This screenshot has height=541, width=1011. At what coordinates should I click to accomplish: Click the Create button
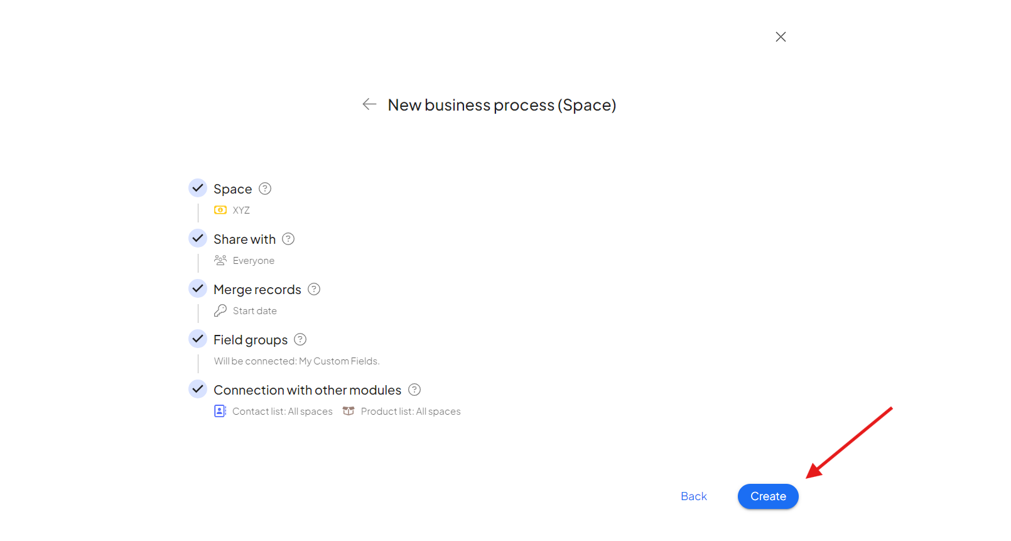click(x=768, y=496)
